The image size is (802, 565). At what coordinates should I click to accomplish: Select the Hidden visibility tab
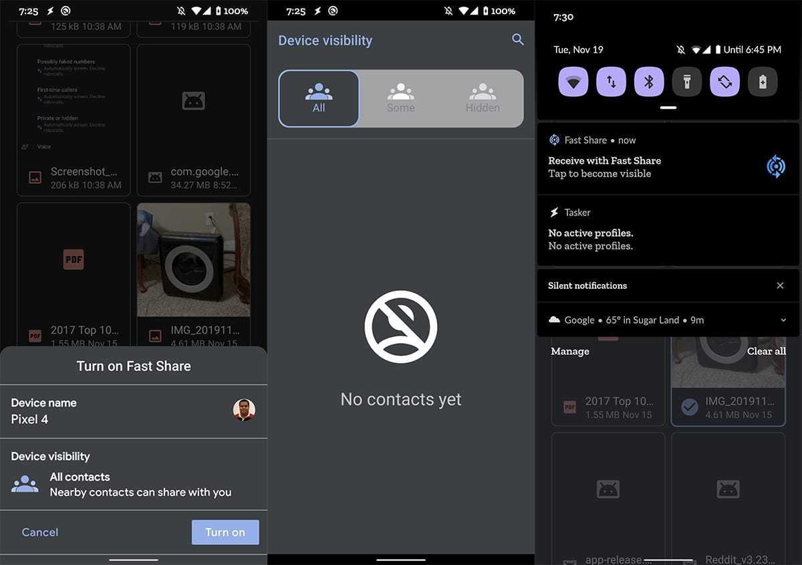482,98
